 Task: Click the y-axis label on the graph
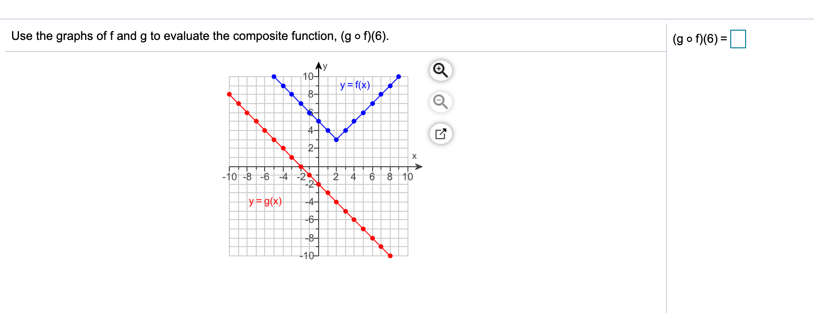[x=324, y=66]
